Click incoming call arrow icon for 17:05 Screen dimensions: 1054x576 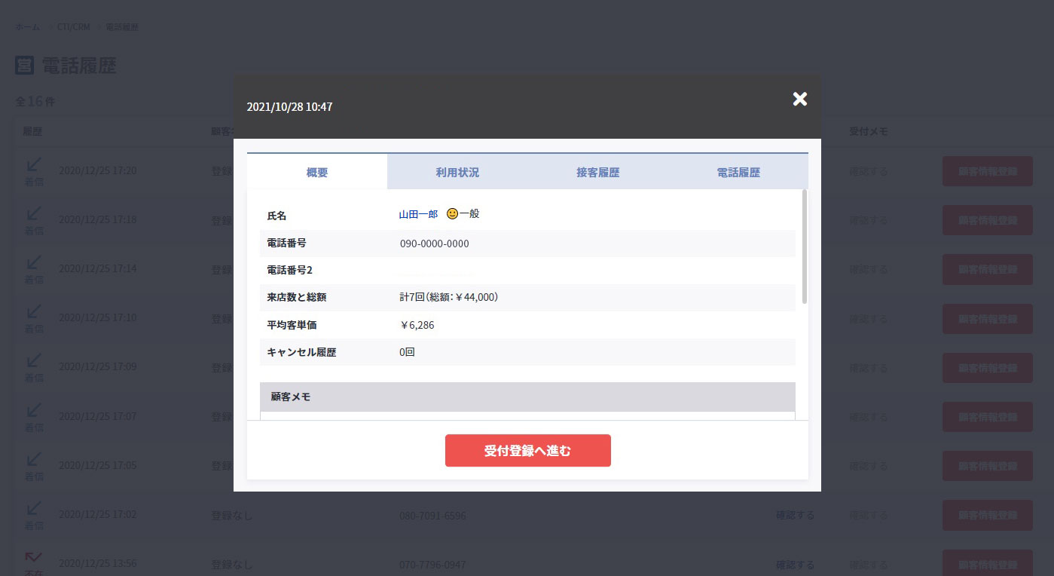coord(33,459)
